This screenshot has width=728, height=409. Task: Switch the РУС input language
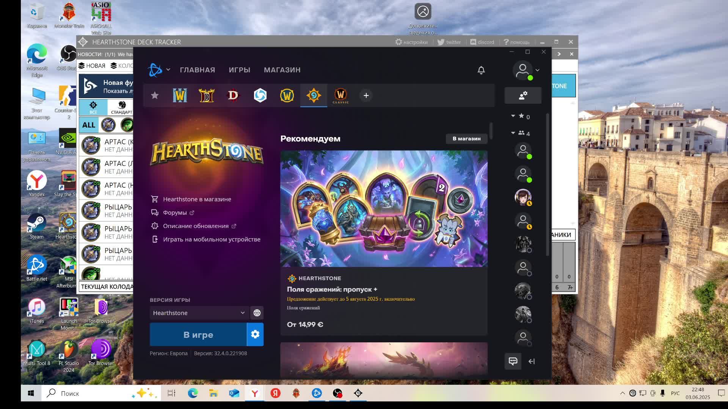click(x=675, y=393)
